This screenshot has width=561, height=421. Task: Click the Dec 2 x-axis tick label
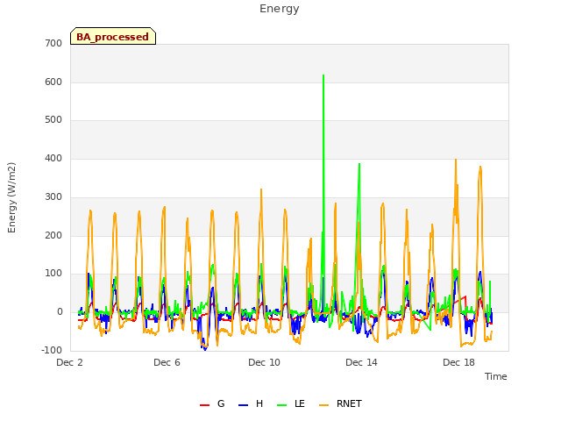point(69,362)
